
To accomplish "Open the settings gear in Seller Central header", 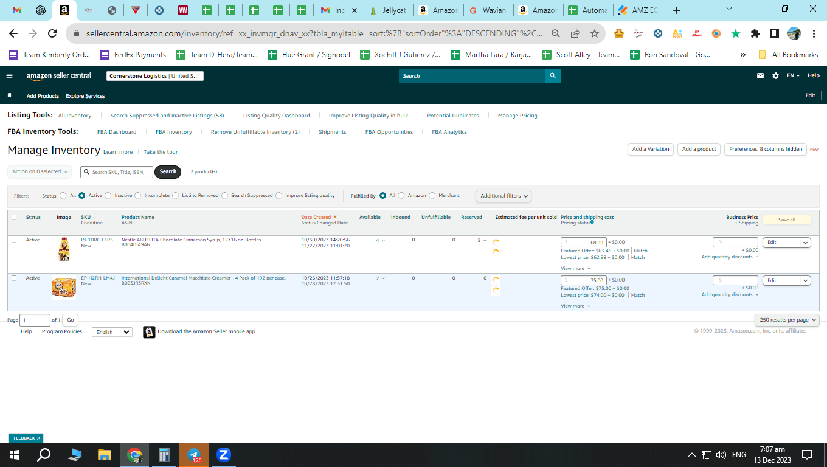I will tap(775, 76).
